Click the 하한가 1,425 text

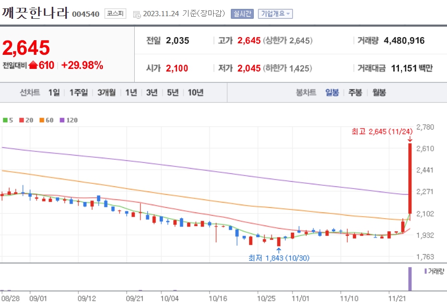click(287, 68)
